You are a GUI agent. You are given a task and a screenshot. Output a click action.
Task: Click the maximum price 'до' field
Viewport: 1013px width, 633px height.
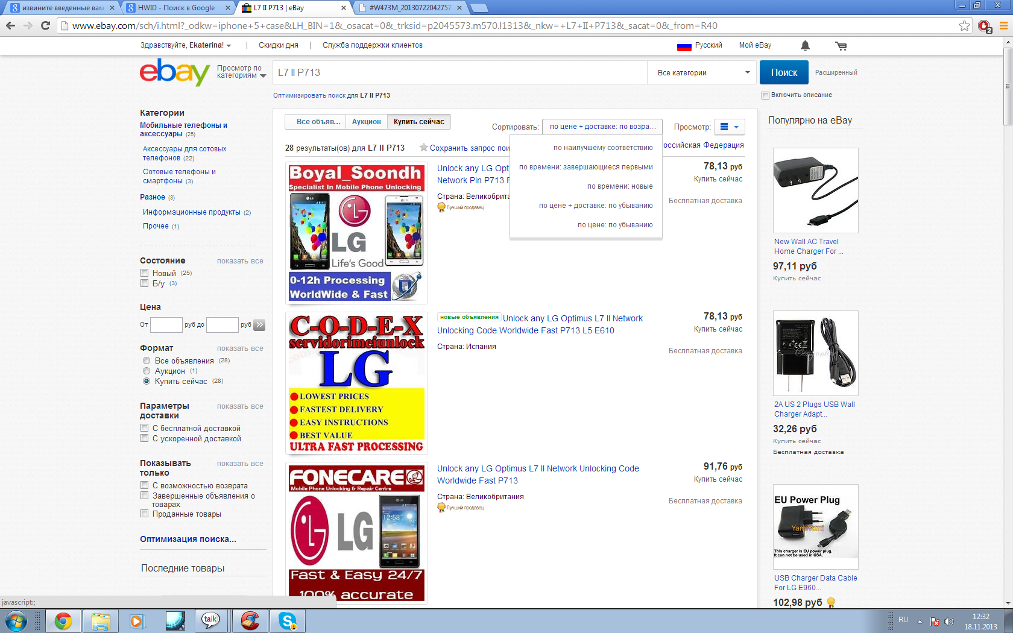point(222,325)
